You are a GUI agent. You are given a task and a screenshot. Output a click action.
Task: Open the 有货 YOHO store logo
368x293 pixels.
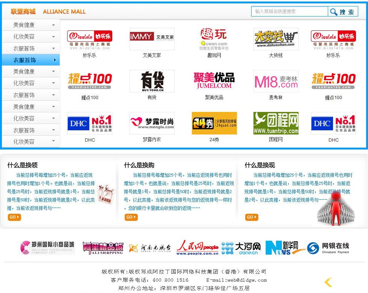152,81
